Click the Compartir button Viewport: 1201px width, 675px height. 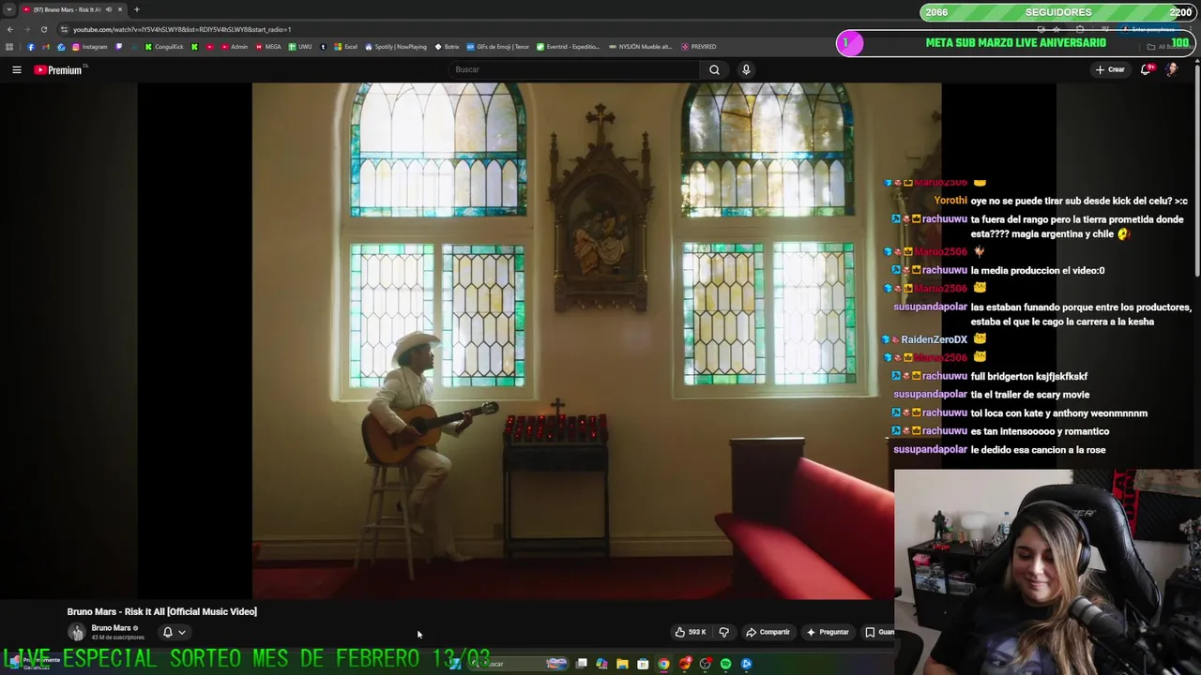(x=768, y=632)
